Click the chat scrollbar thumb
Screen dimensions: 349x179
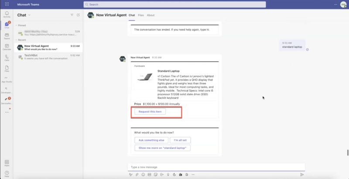pos(347,153)
